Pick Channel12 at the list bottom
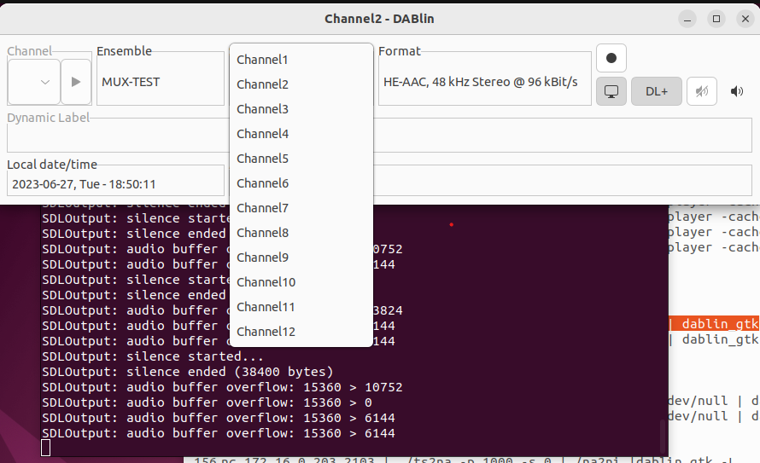This screenshot has height=463, width=760. [301, 332]
